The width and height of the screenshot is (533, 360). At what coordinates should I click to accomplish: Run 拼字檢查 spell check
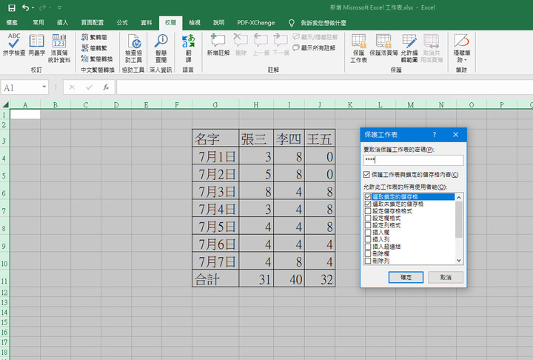pyautogui.click(x=14, y=44)
